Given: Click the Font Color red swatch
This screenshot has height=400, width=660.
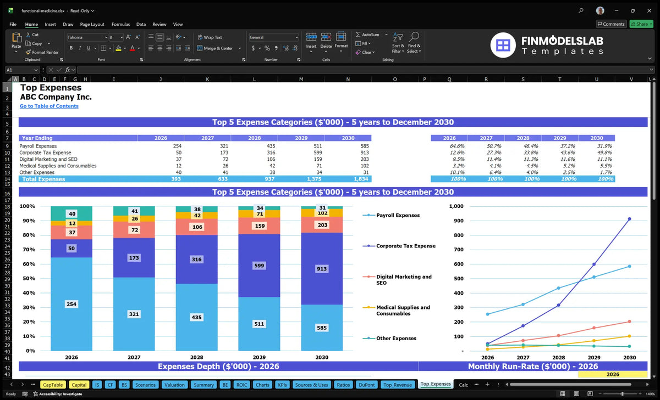Looking at the screenshot, I should pyautogui.click(x=132, y=48).
